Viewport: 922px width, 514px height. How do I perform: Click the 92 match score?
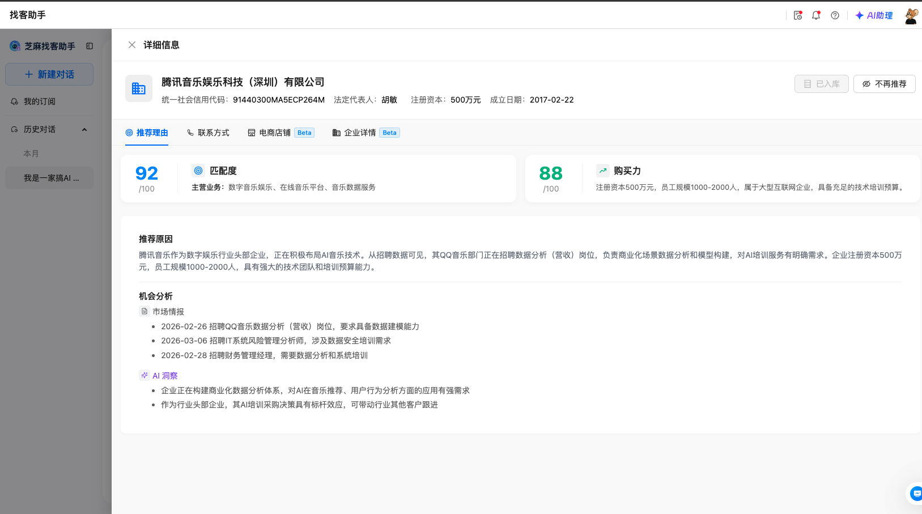click(x=147, y=173)
